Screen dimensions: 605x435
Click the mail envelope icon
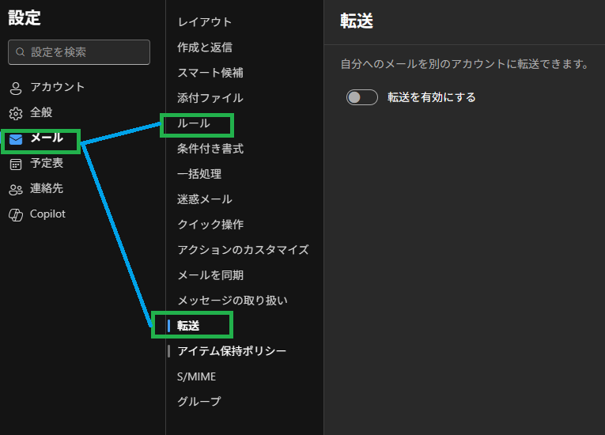click(16, 139)
